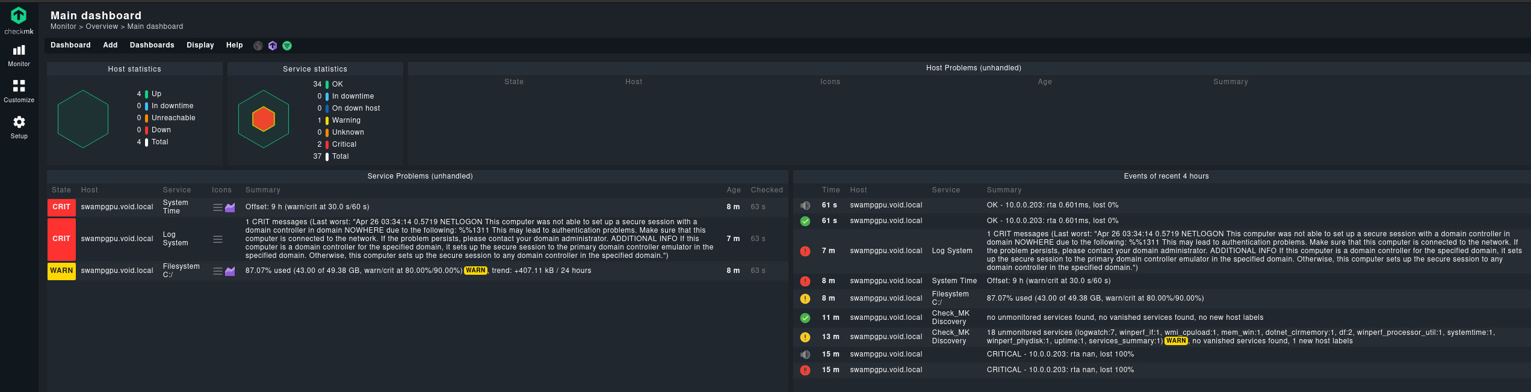The image size is (1531, 392).
Task: Click the Host Problems (unhandled) title
Action: 973,68
